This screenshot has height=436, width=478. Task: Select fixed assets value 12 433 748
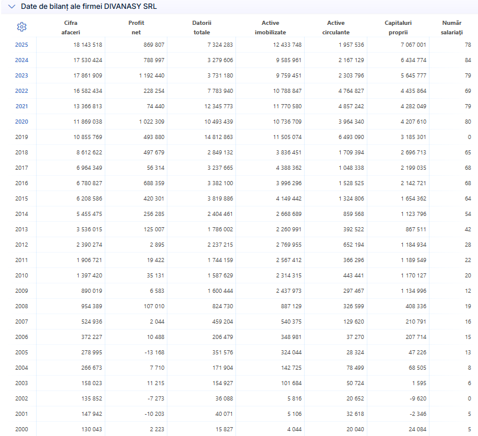(287, 45)
